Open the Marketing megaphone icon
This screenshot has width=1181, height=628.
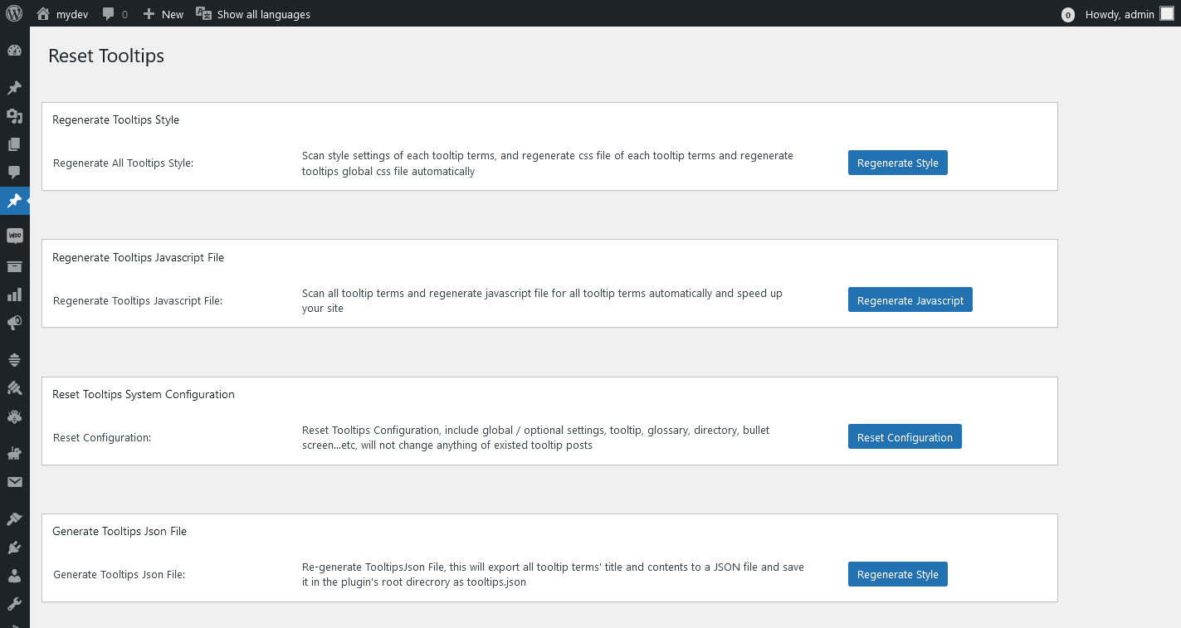(x=14, y=323)
